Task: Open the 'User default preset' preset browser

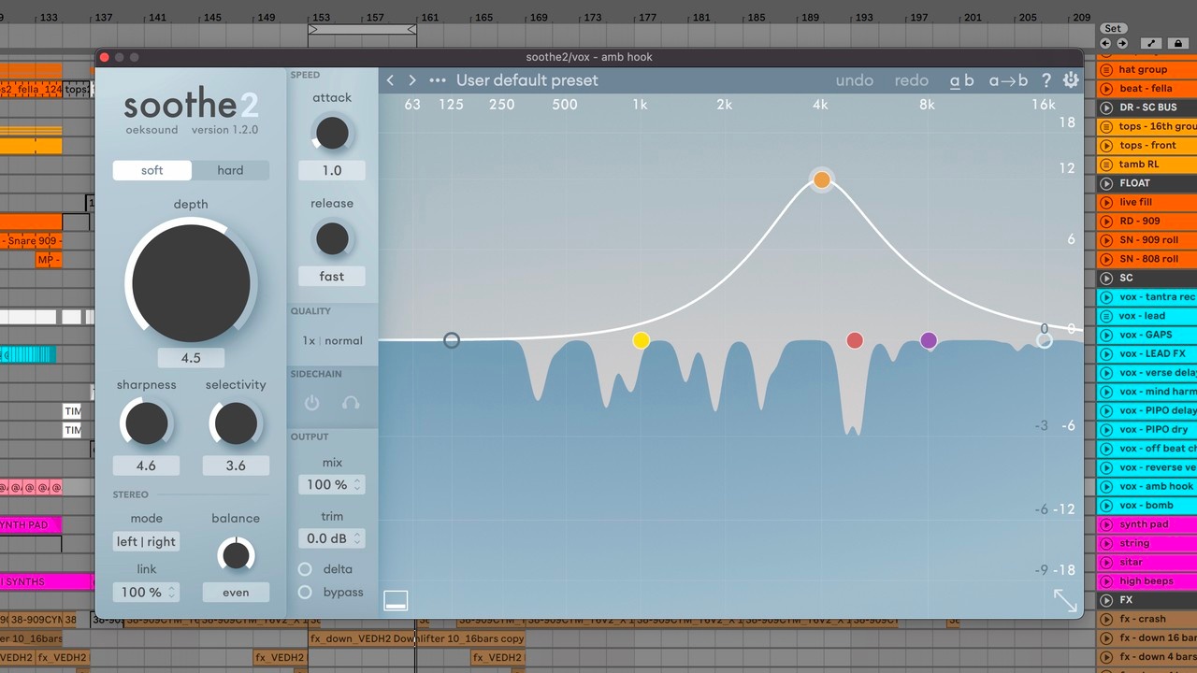Action: click(527, 80)
